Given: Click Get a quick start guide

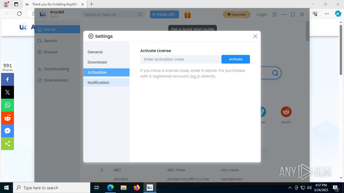Looking at the screenshot, I should pos(192,29).
